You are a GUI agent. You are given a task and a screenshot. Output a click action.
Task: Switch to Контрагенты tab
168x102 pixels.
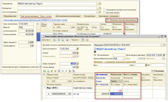click(x=89, y=16)
